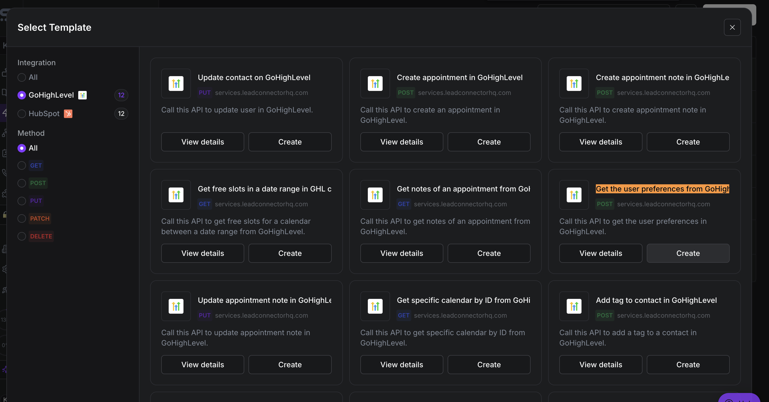
Task: Create from Create appointment note template
Action: coord(688,142)
